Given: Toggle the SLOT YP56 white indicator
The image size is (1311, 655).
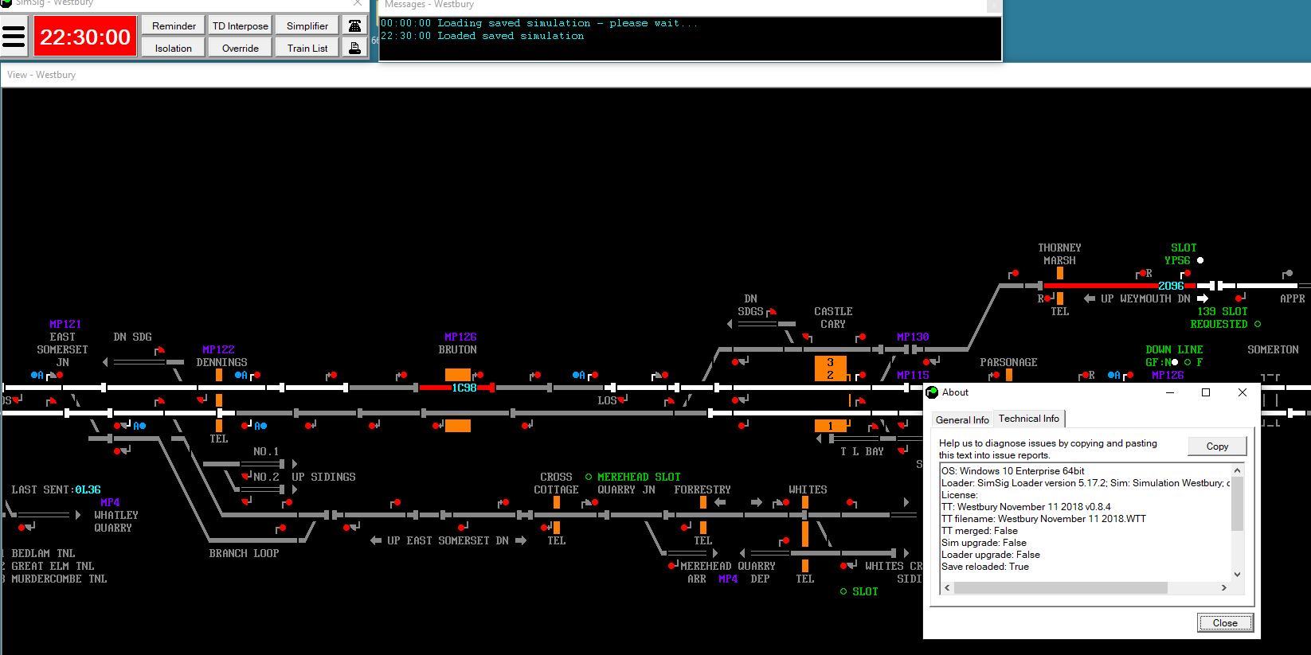Looking at the screenshot, I should [1200, 260].
